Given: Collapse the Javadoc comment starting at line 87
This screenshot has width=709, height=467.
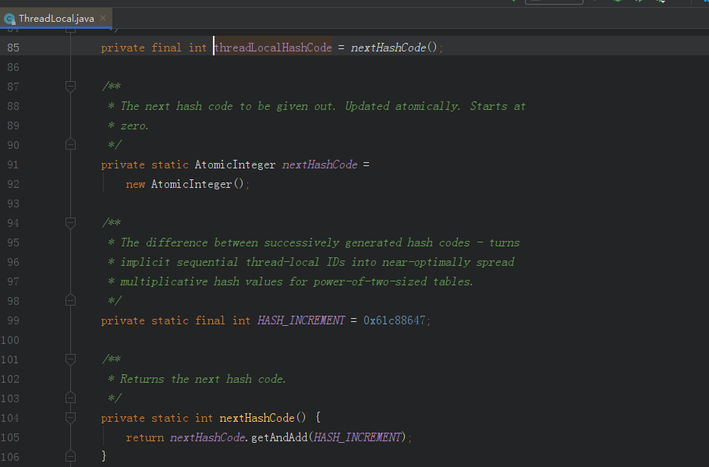Looking at the screenshot, I should point(71,87).
